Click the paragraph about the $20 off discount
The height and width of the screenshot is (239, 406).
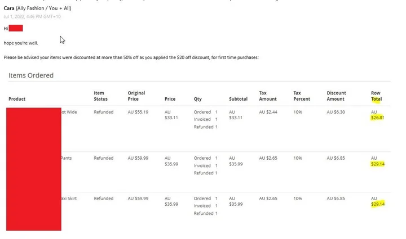click(131, 57)
